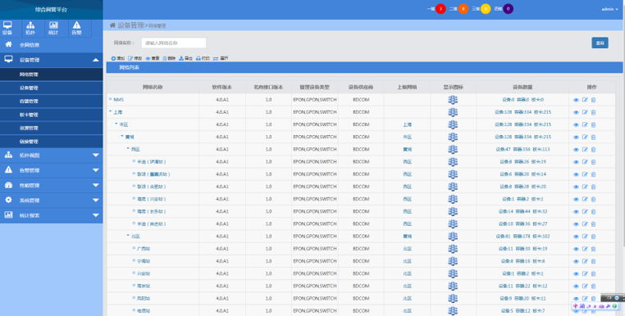Select the 链路管理 submenu item
Image resolution: width=625 pixels, height=316 pixels.
click(x=52, y=142)
